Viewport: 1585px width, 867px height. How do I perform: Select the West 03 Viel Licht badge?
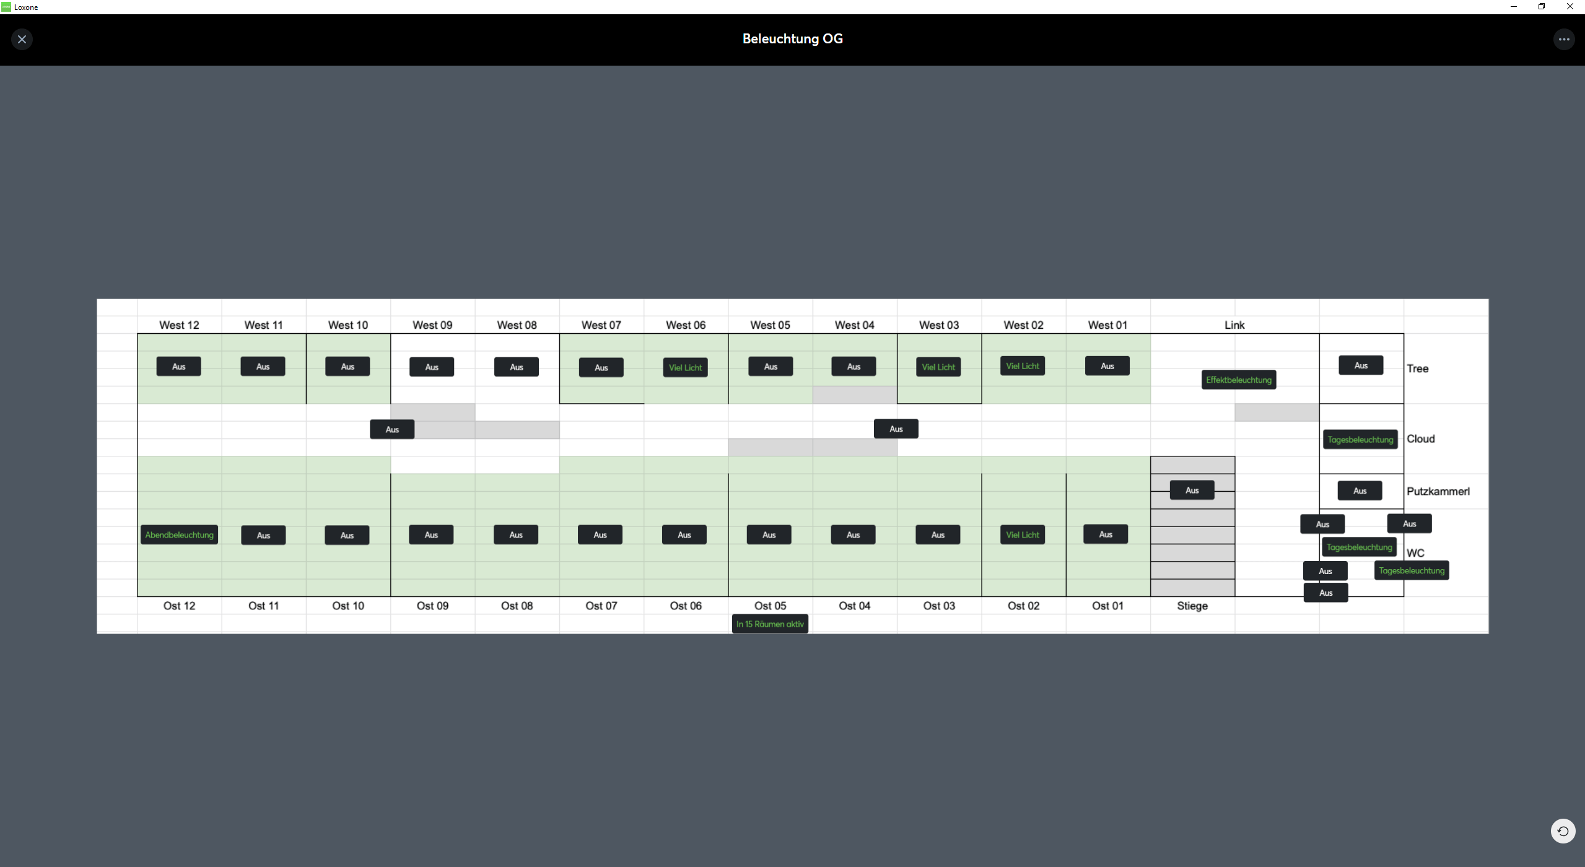(938, 367)
